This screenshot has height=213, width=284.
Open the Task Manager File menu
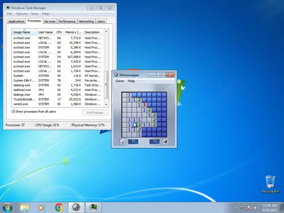(x=9, y=14)
